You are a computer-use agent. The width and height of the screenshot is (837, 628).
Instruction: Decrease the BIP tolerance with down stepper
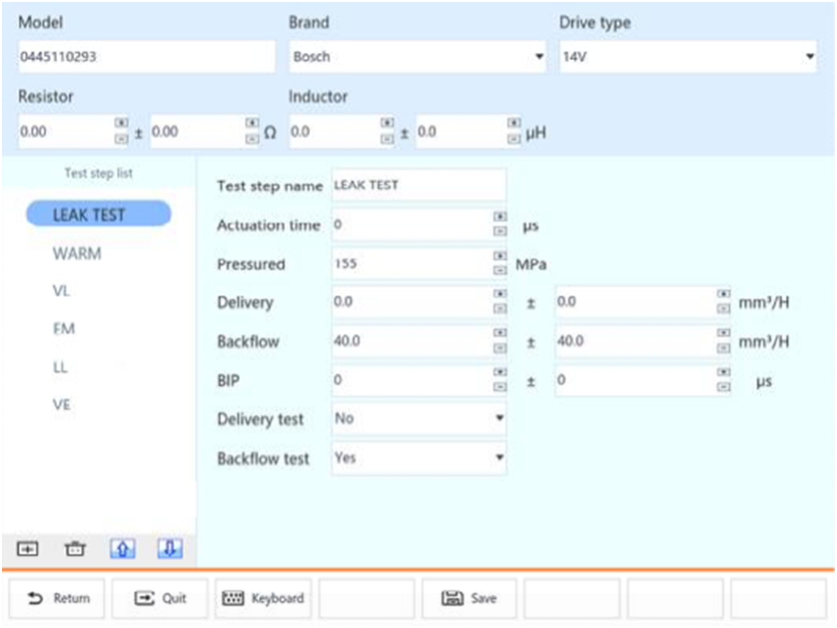[x=723, y=387]
